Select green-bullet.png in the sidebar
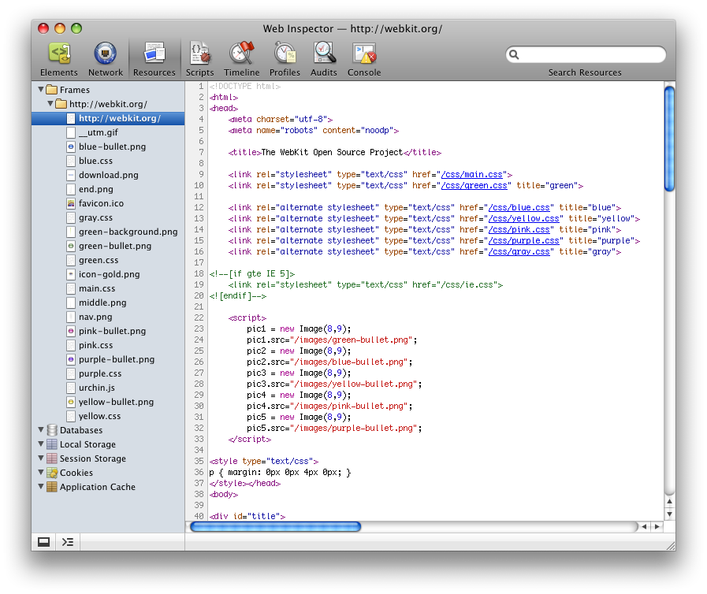The height and width of the screenshot is (594, 707). pyautogui.click(x=108, y=246)
